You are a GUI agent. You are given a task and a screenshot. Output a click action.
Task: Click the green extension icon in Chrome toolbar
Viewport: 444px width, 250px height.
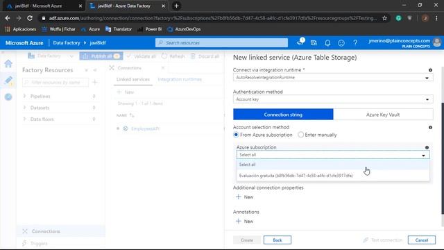[x=398, y=18]
